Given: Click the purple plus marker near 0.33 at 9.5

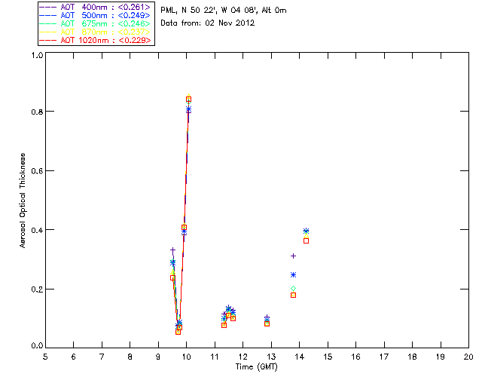Looking at the screenshot, I should pyautogui.click(x=172, y=250).
